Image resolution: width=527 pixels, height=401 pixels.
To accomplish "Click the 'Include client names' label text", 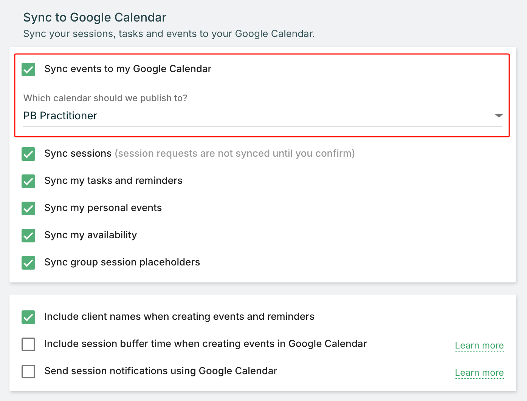I will 179,317.
